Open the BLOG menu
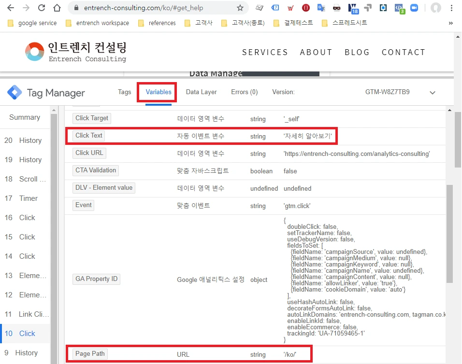The height and width of the screenshot is (364, 462). [357, 52]
